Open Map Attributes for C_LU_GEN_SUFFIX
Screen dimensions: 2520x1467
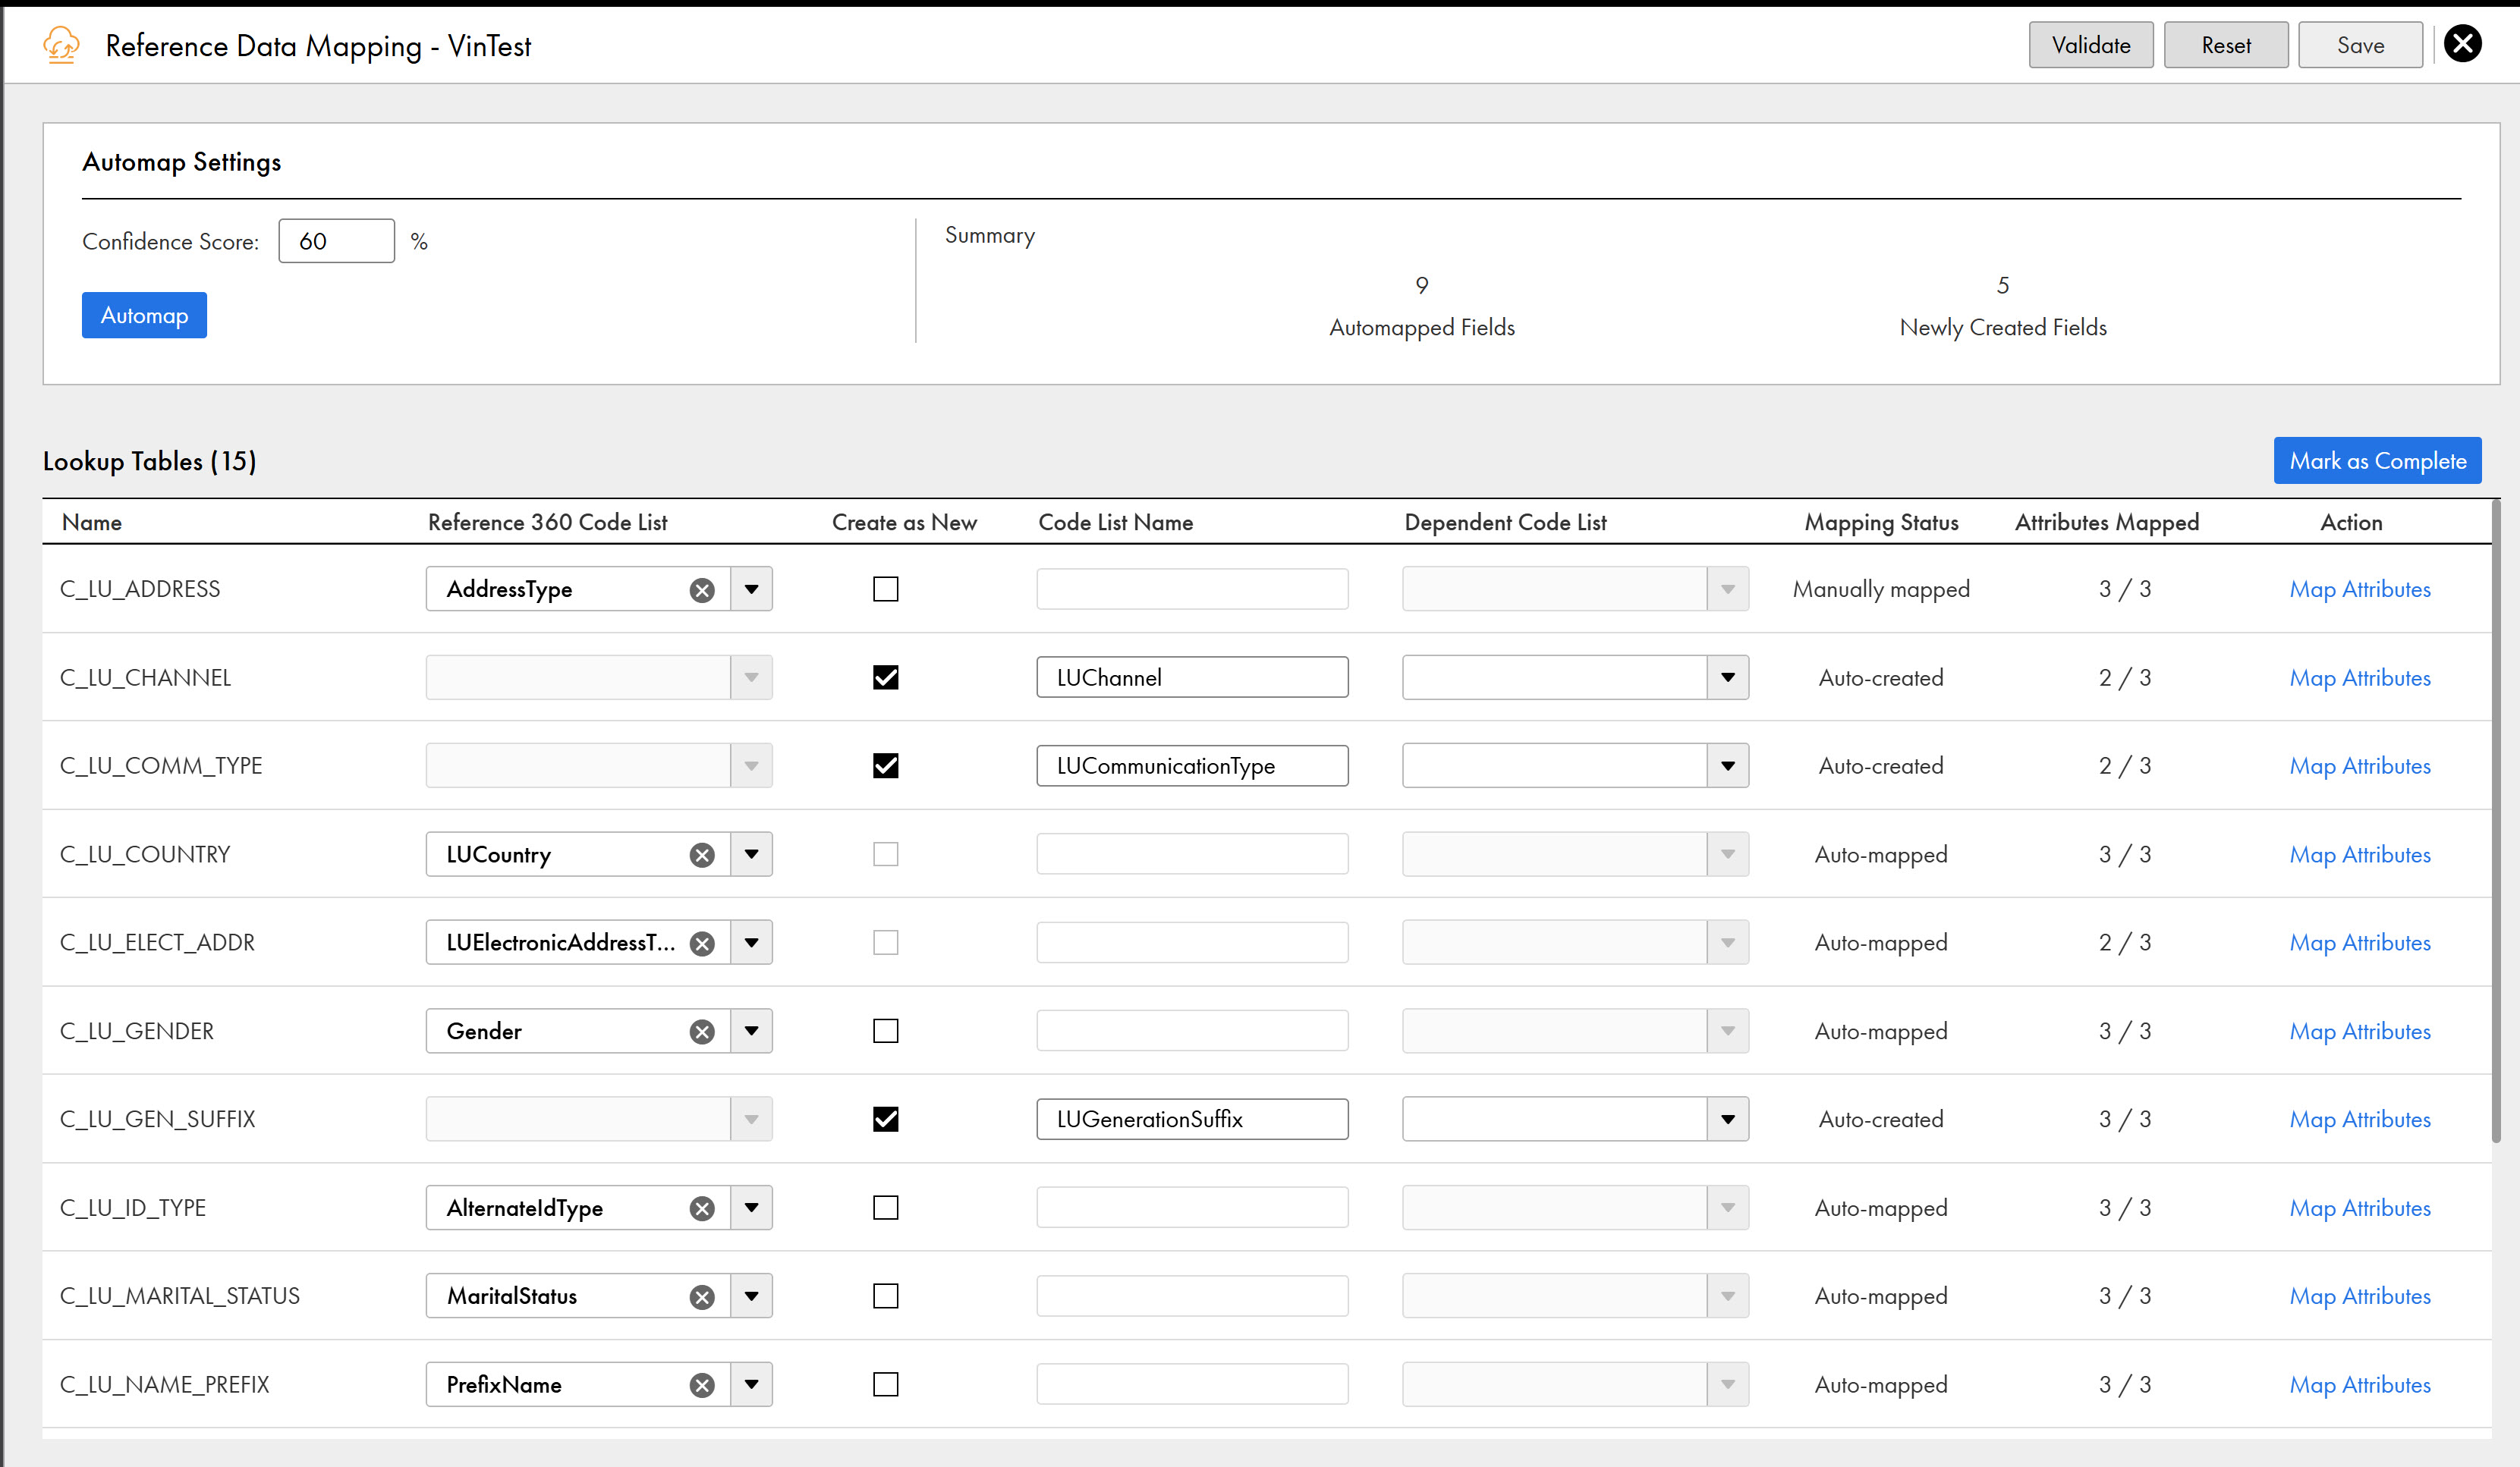2359,1120
